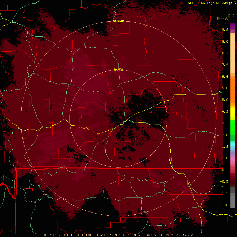
Task: Click the -1.3 scale value
Action: click(x=224, y=193)
